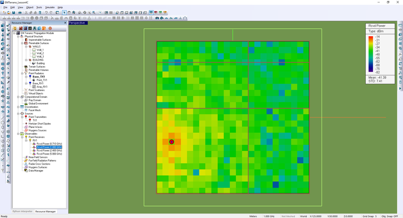Click the Data Manager icon in tree
This screenshot has height=218, width=403.
pyautogui.click(x=26, y=171)
